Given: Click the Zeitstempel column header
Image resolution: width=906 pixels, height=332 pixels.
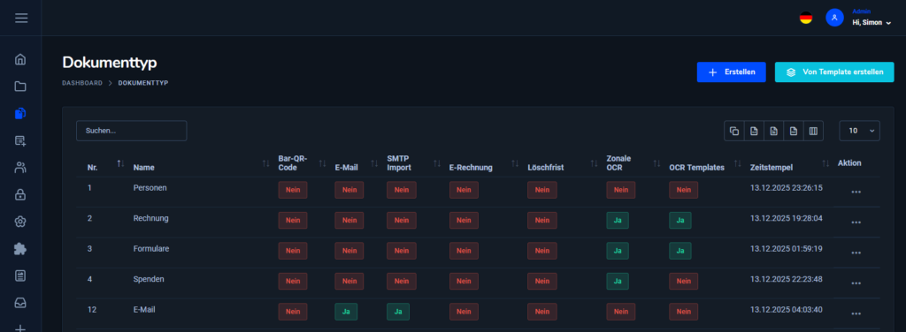Looking at the screenshot, I should pyautogui.click(x=772, y=168).
